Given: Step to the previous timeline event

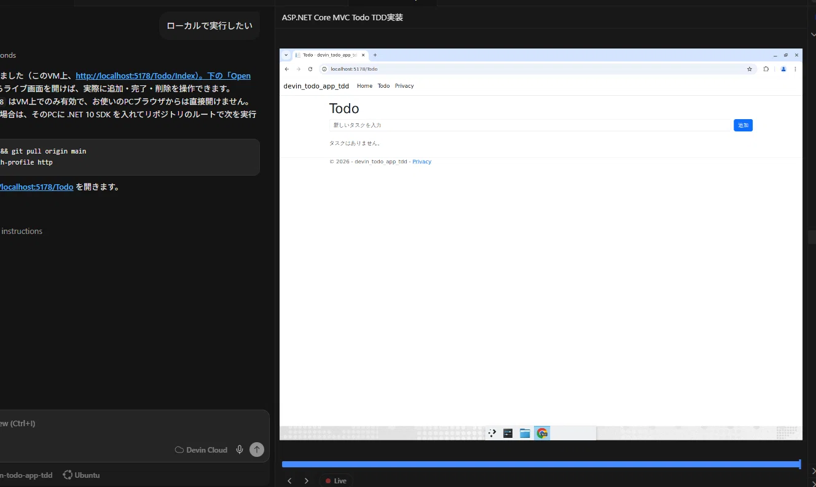Looking at the screenshot, I should (289, 481).
